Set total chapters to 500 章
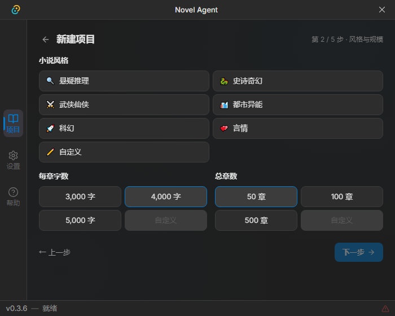The width and height of the screenshot is (395, 316). point(256,220)
